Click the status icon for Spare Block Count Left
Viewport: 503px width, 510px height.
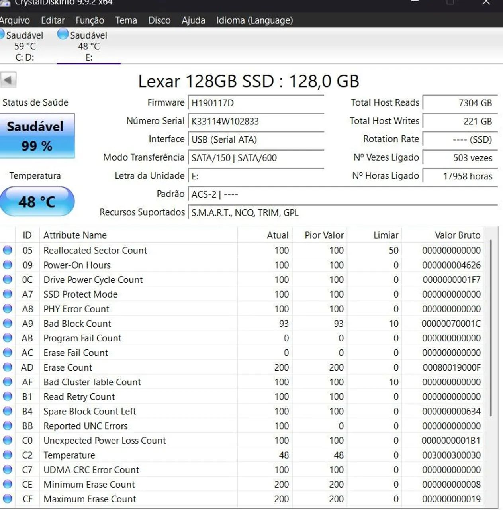coord(8,411)
